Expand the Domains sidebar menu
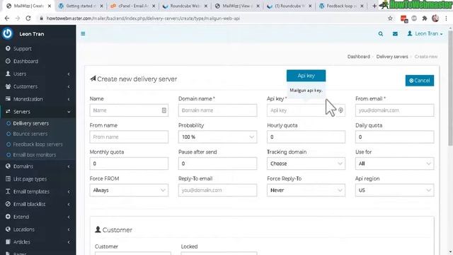 coord(38,166)
